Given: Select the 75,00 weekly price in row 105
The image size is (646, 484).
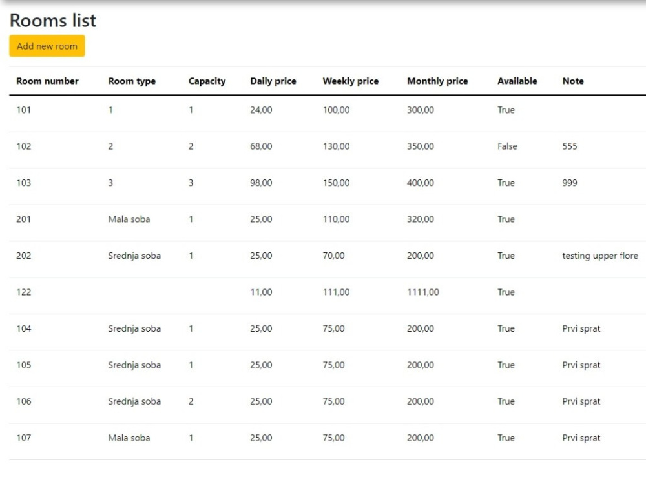Looking at the screenshot, I should (334, 365).
